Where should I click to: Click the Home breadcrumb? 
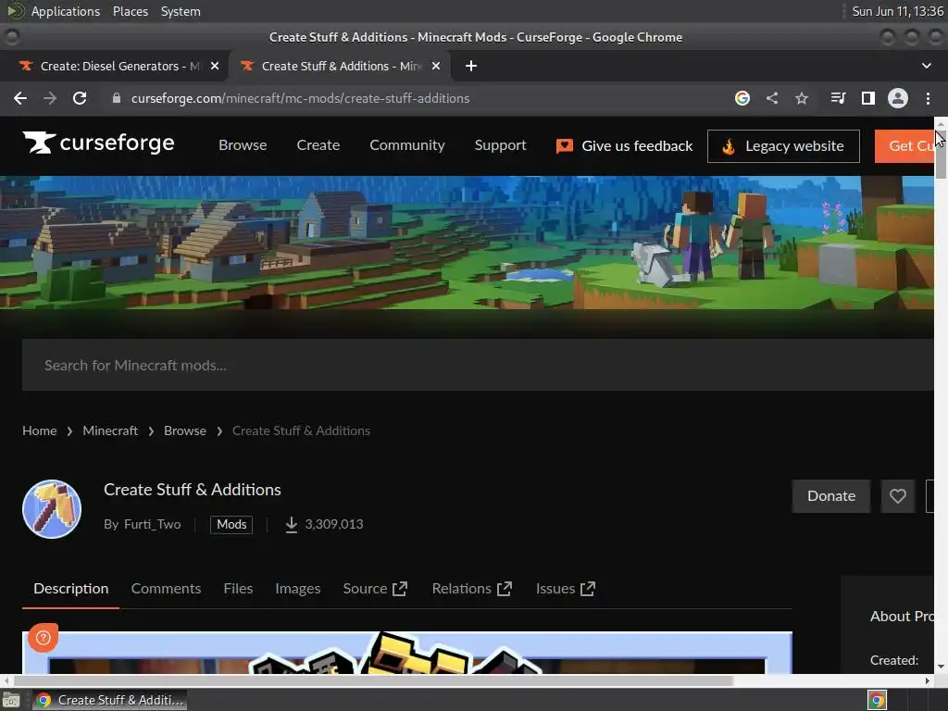pos(39,431)
